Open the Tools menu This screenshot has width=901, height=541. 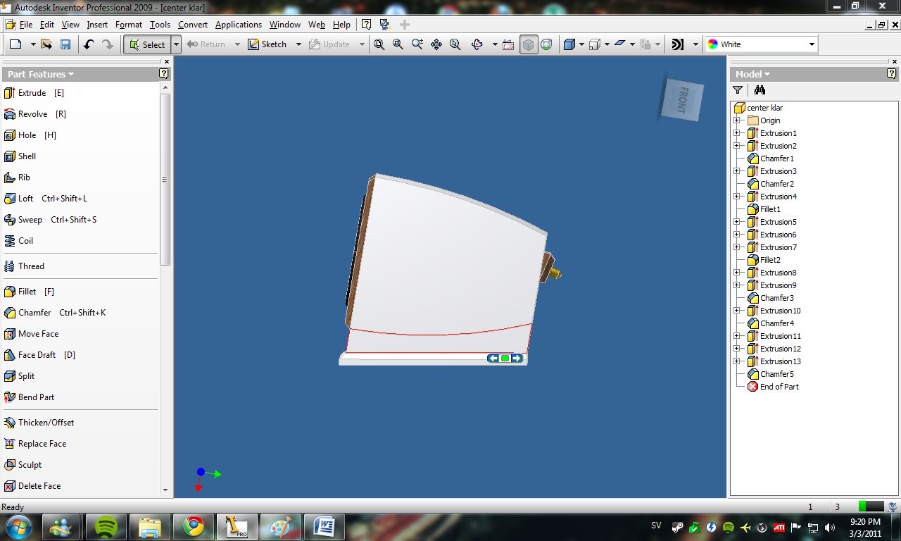pos(160,25)
